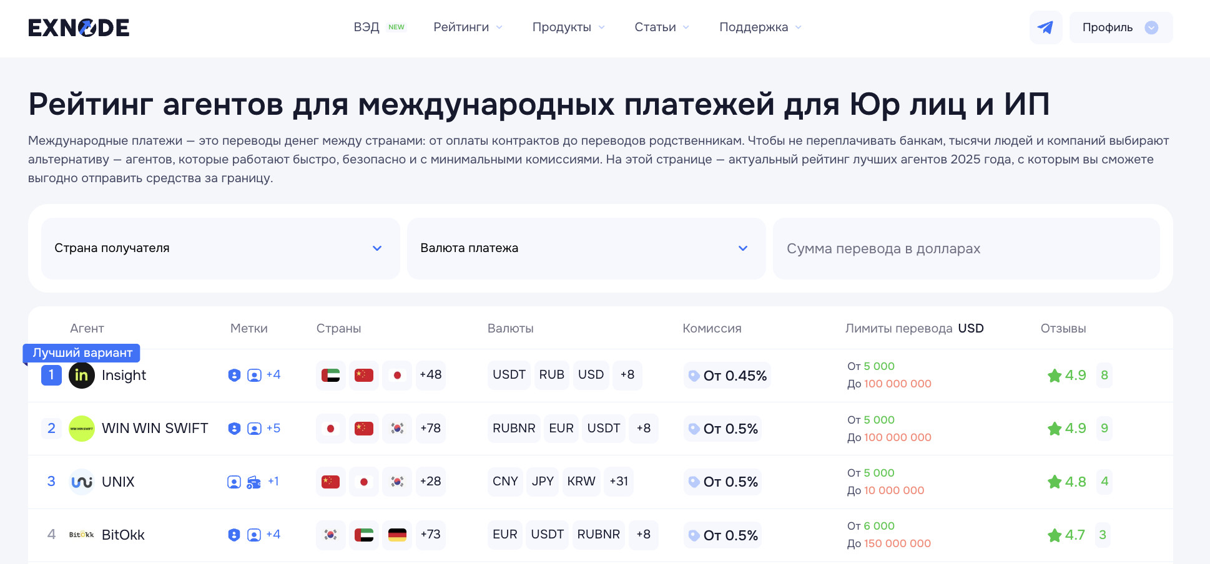Click the UAE flag in the Insight row

tap(331, 375)
